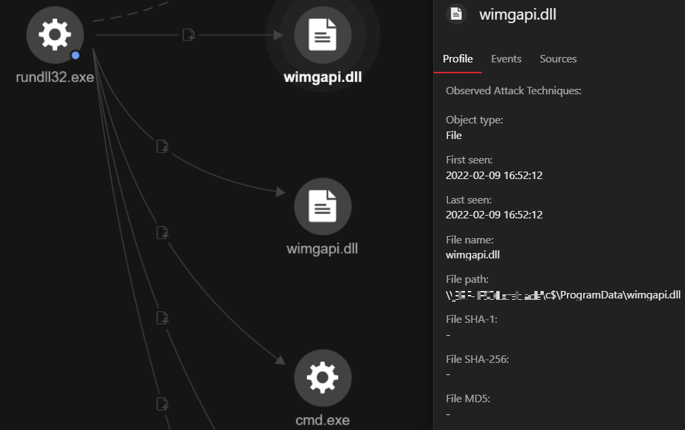
Task: Click the rundll32.exe node label
Action: pyautogui.click(x=54, y=77)
